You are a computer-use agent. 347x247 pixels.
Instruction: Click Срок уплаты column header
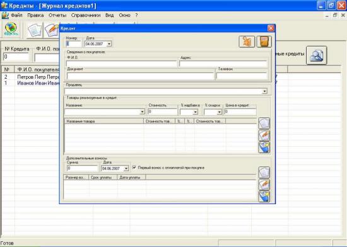tap(103, 178)
